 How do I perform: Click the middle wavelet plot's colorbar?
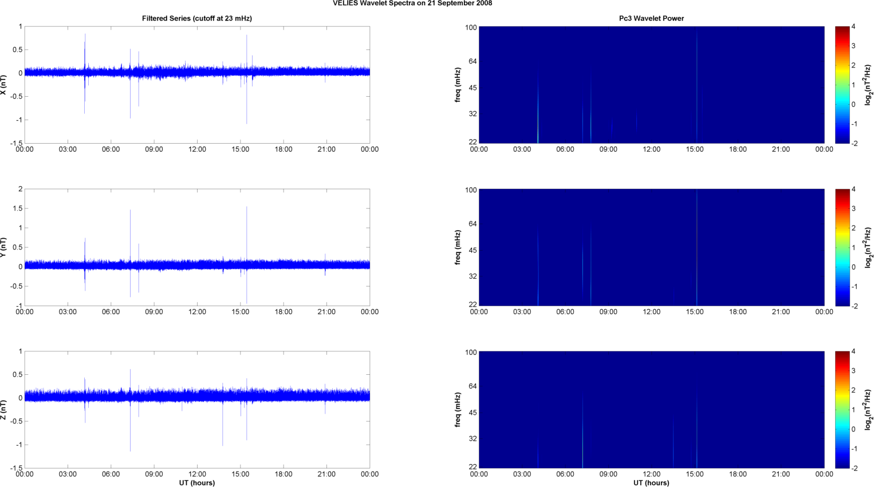tap(842, 247)
